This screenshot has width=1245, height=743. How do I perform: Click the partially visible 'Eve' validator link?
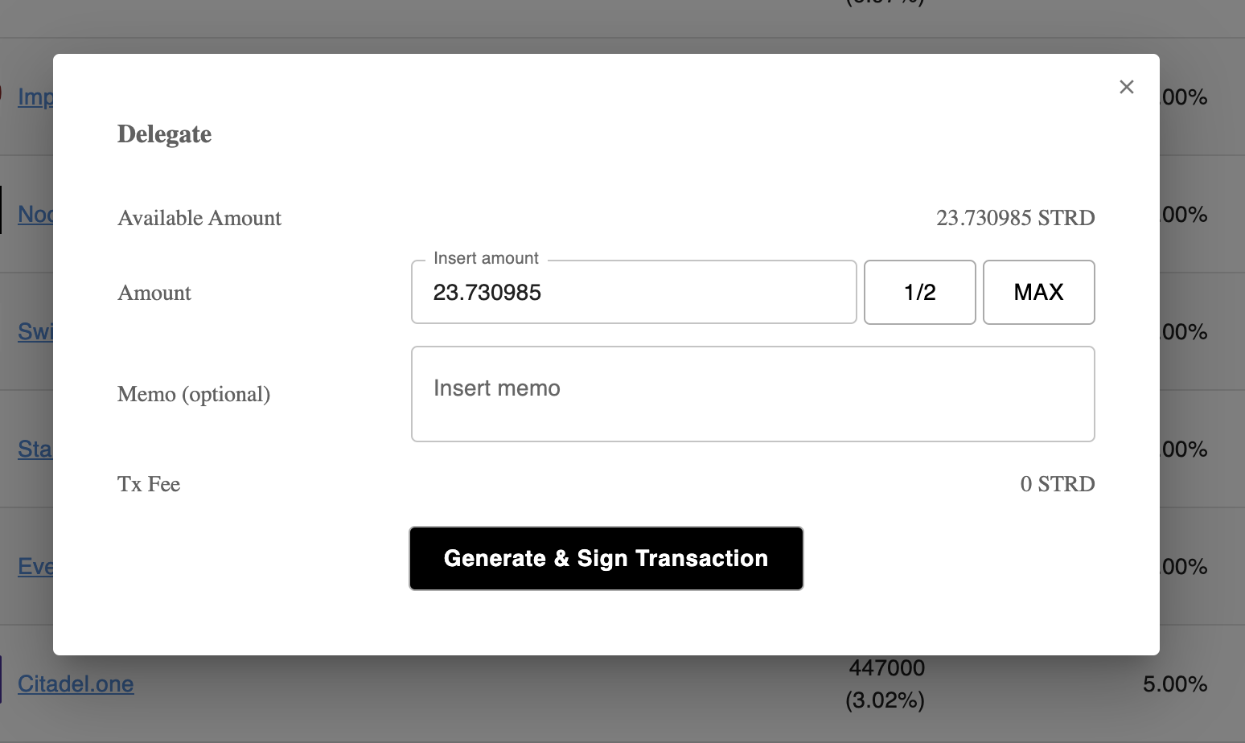tap(35, 566)
